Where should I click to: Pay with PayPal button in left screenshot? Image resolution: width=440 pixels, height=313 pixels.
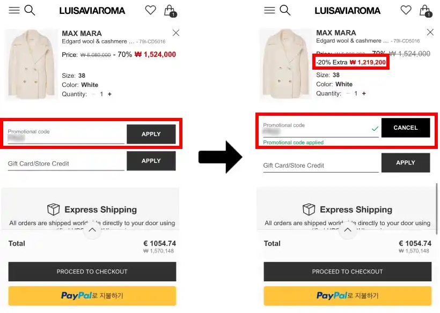(92, 295)
